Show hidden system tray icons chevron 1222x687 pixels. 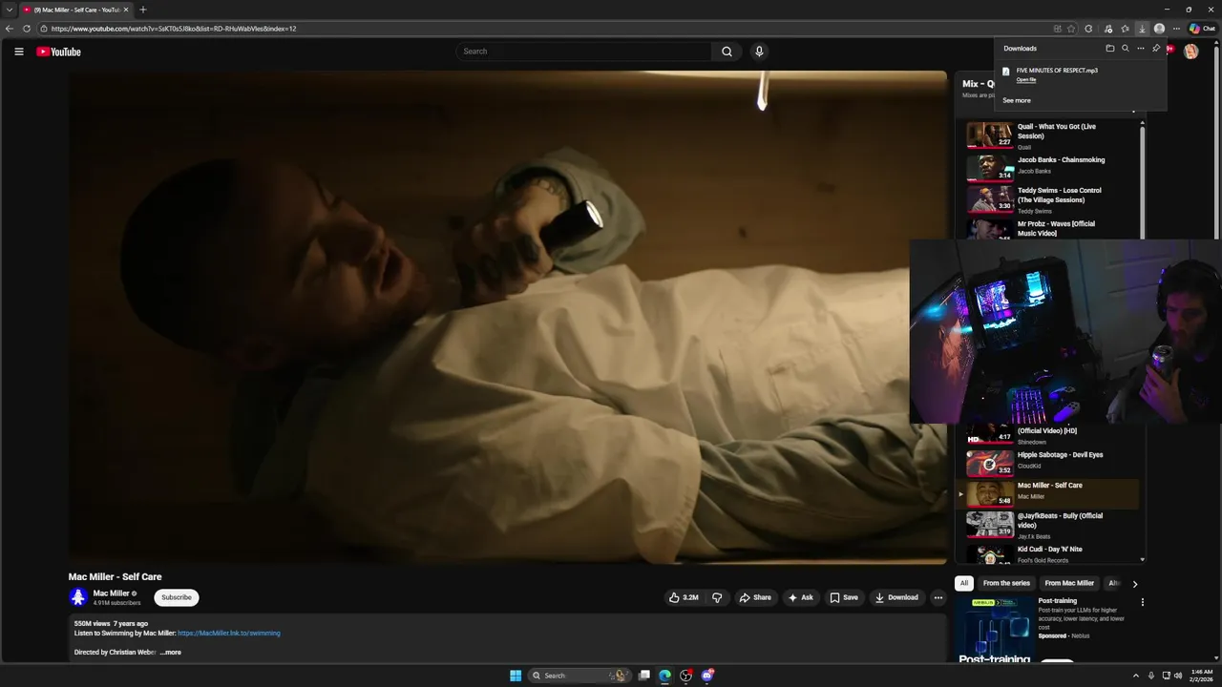(x=1135, y=676)
